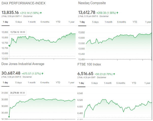Select Dow Jones 1 month tab
This screenshot has width=153, height=121.
point(32,82)
